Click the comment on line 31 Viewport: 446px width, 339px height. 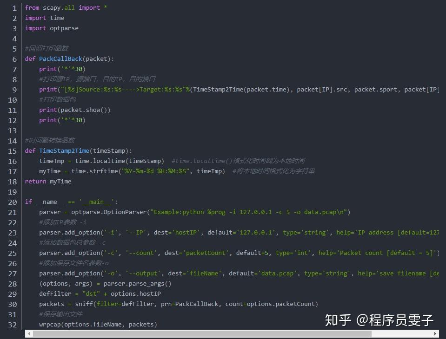click(61, 314)
